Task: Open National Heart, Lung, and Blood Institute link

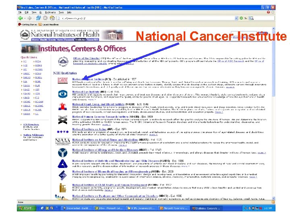Action: point(98,104)
